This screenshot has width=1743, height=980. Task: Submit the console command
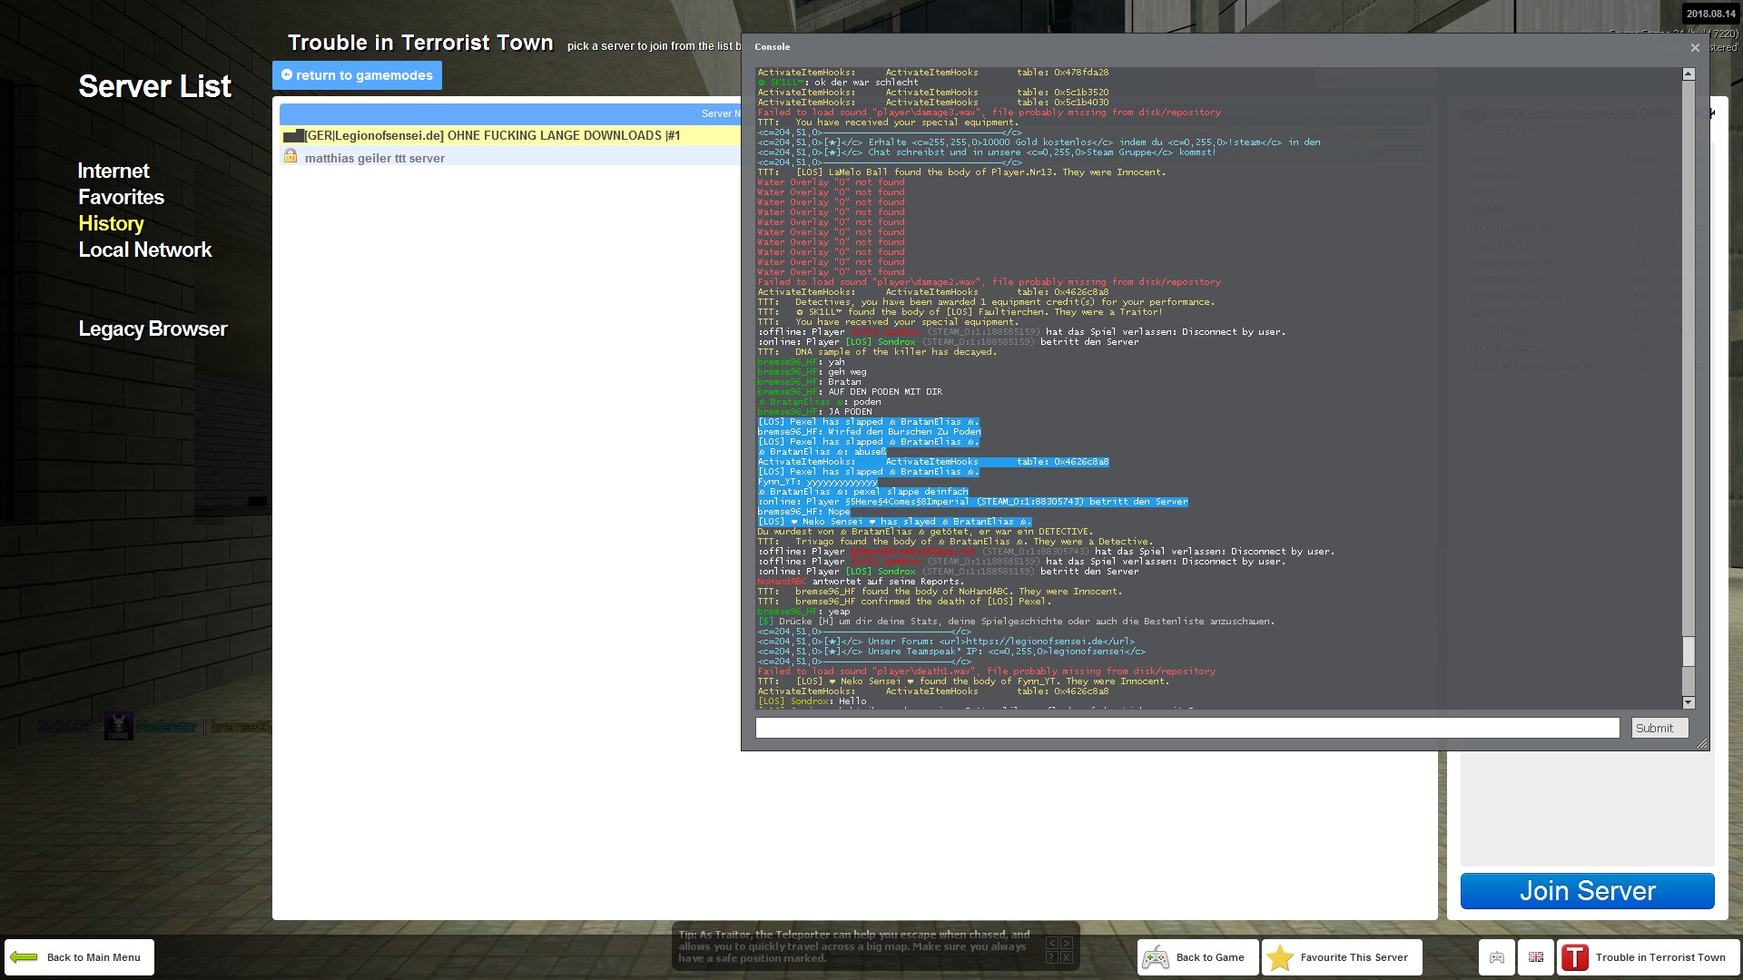tap(1659, 728)
